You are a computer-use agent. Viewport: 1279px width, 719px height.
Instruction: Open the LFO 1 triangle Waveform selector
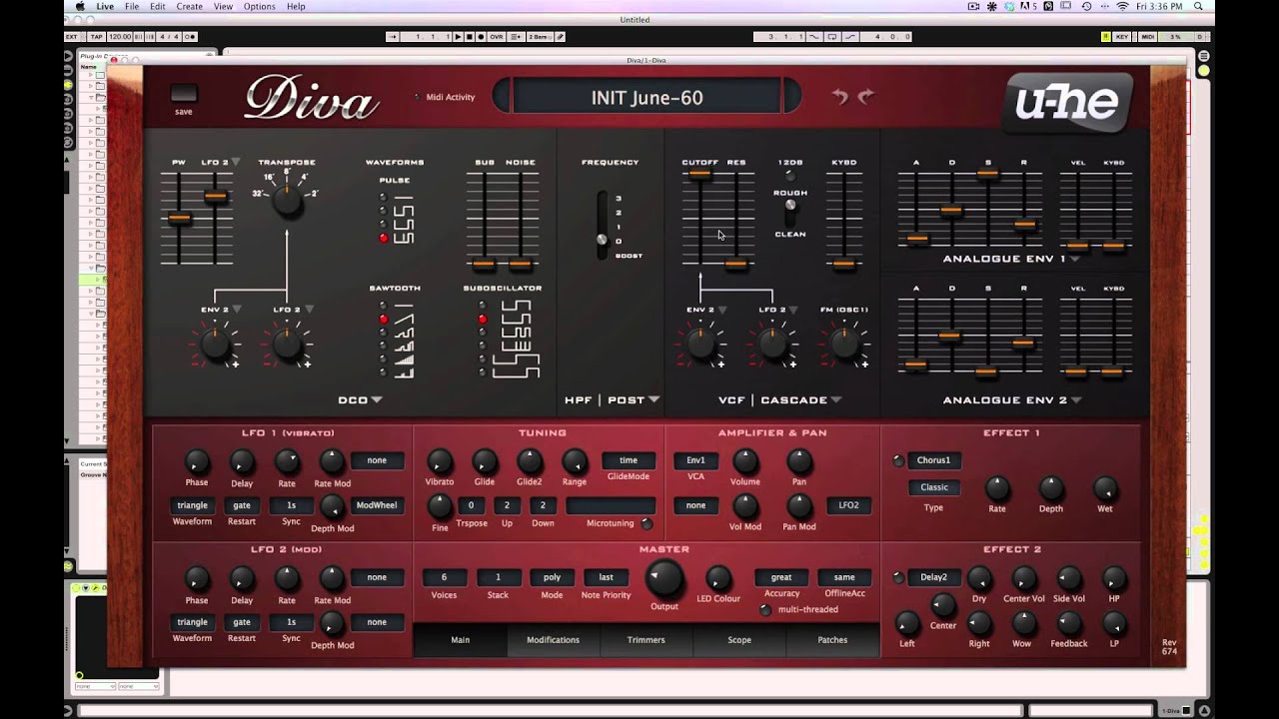tap(192, 505)
